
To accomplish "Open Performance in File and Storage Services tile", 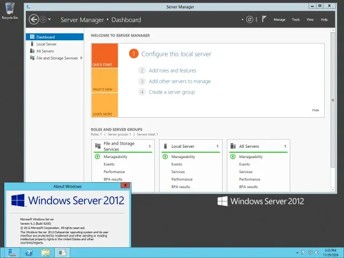I will [114, 171].
